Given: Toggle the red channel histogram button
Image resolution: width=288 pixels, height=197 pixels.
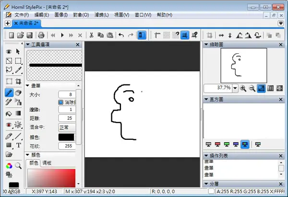Looking at the screenshot, I should [217, 145].
